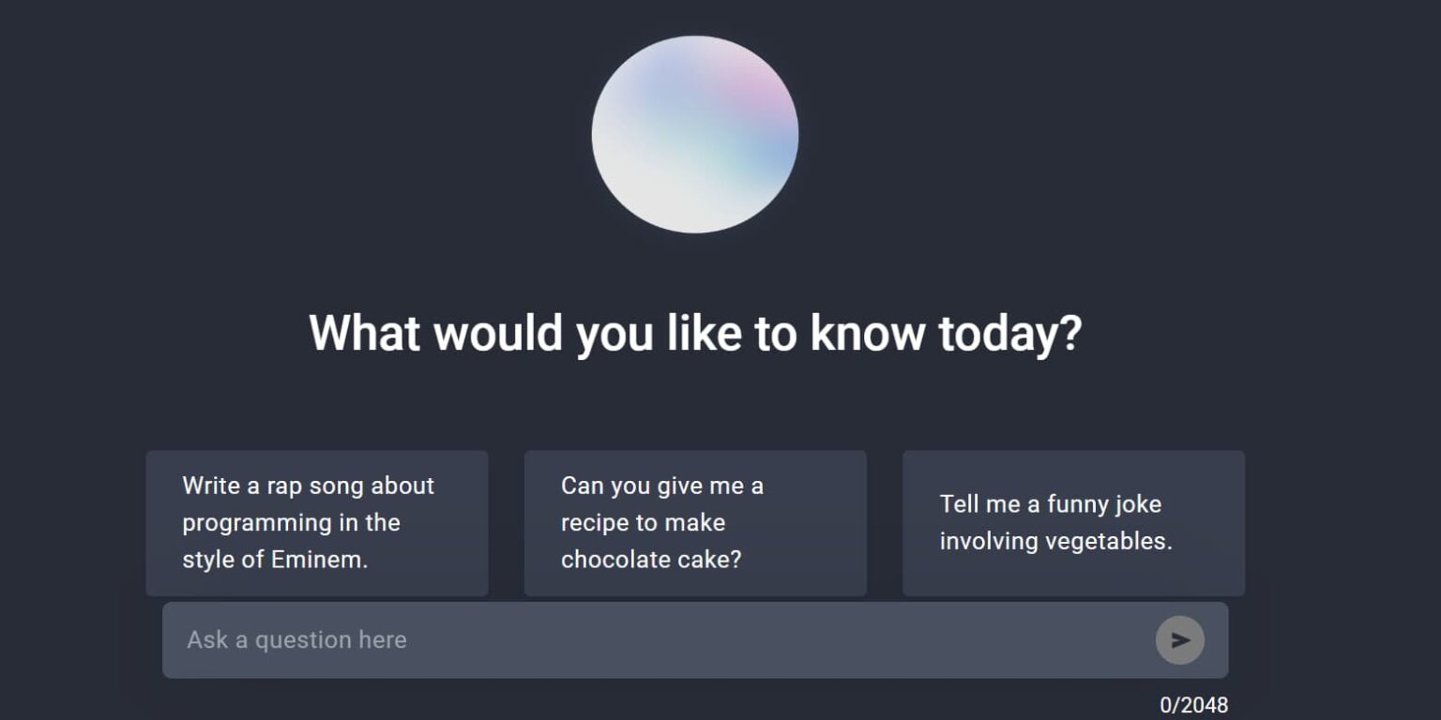Choose the Eminem rap song suggestion
This screenshot has height=720, width=1441.
tap(317, 523)
